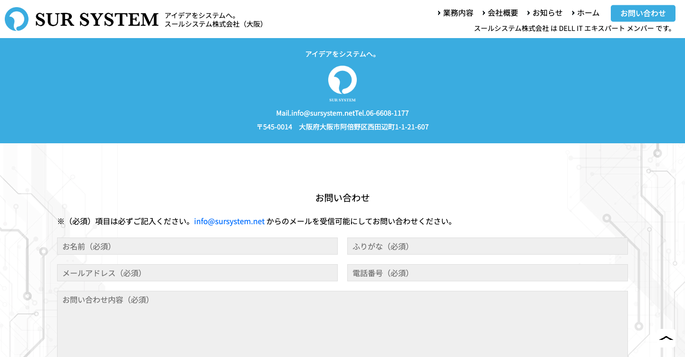Screen dimensions: 685x357
Task: Open the 会社概要 menu item
Action: point(503,13)
